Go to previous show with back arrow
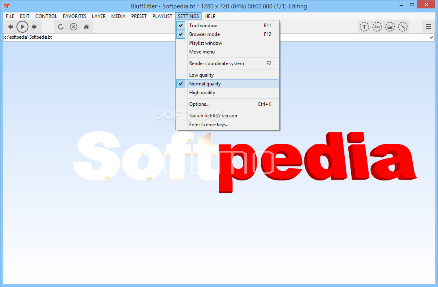This screenshot has height=287, width=438. 10,27
